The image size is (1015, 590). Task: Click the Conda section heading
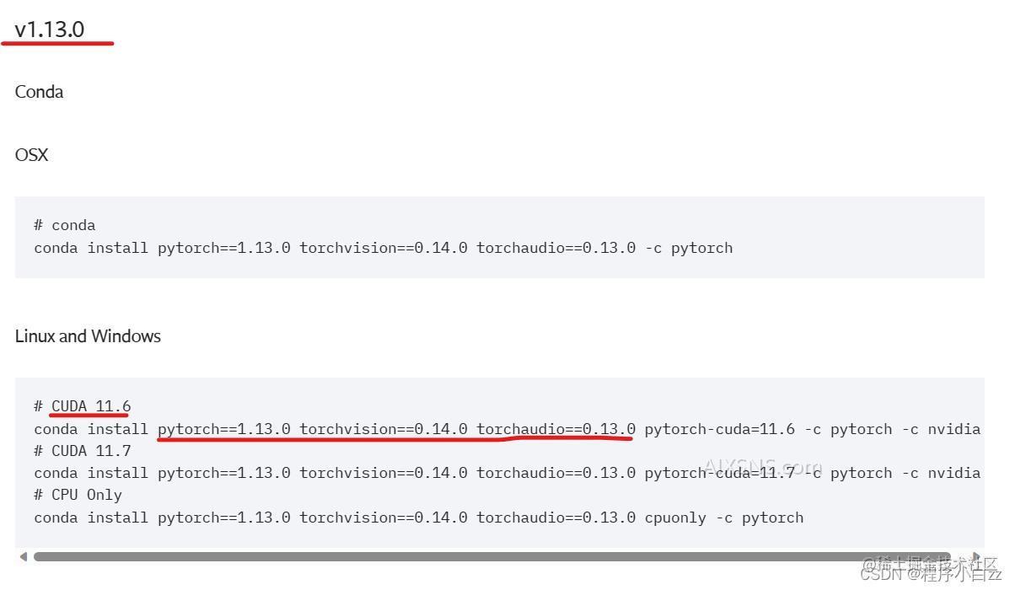(x=39, y=92)
